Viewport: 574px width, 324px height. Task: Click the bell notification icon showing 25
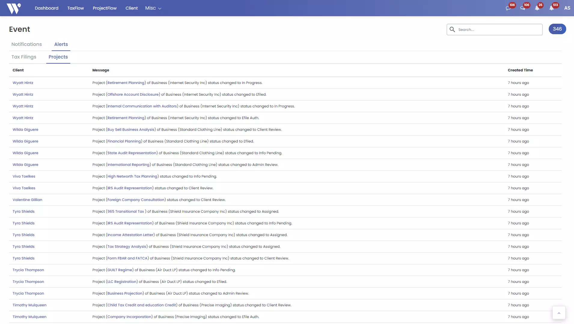click(x=538, y=8)
